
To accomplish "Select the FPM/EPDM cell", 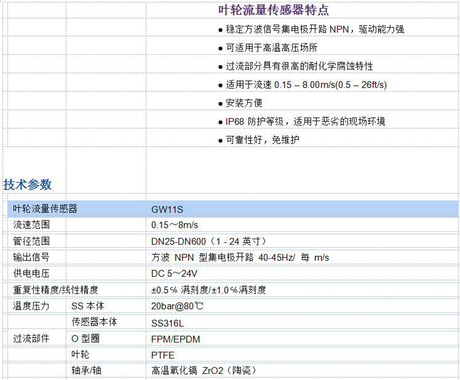I will tap(175, 339).
